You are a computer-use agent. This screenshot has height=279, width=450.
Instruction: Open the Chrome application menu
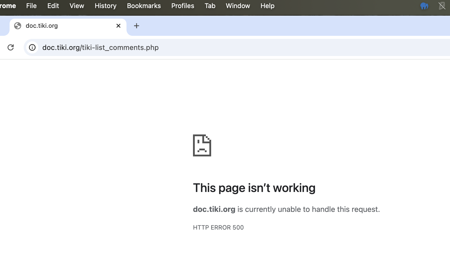coord(8,6)
